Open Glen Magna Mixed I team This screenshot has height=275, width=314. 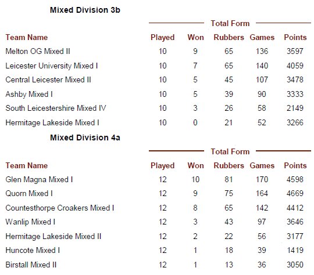point(39,179)
